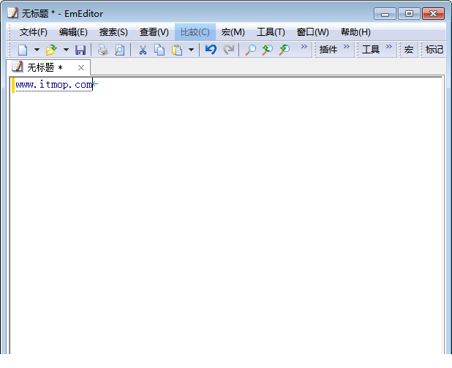Click the 插件 toolbar label
The width and height of the screenshot is (452, 368).
(328, 50)
